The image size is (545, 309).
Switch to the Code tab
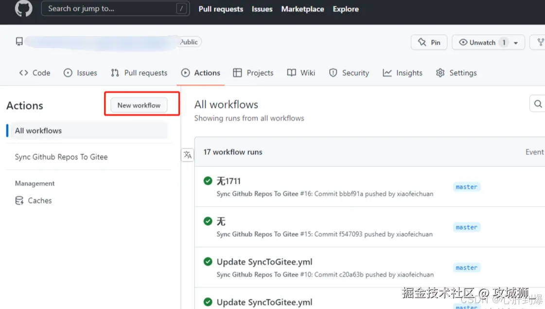coord(35,73)
